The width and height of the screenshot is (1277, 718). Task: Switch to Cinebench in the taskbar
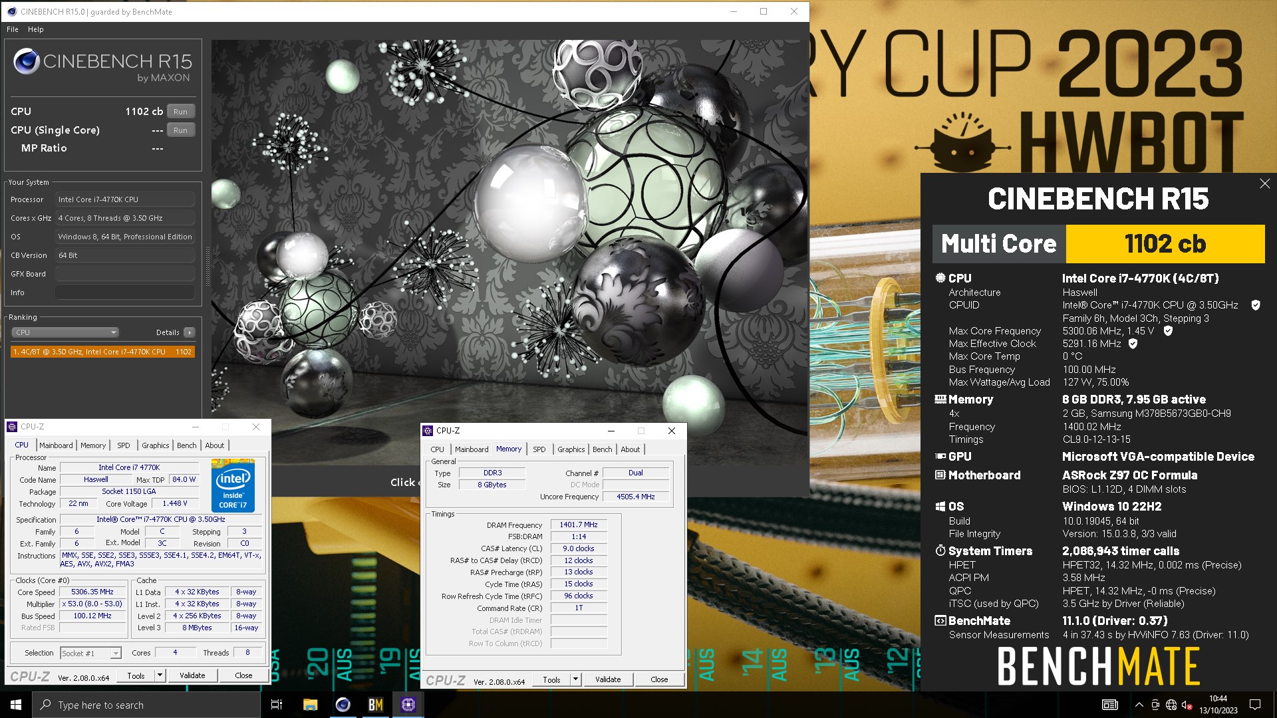point(343,705)
